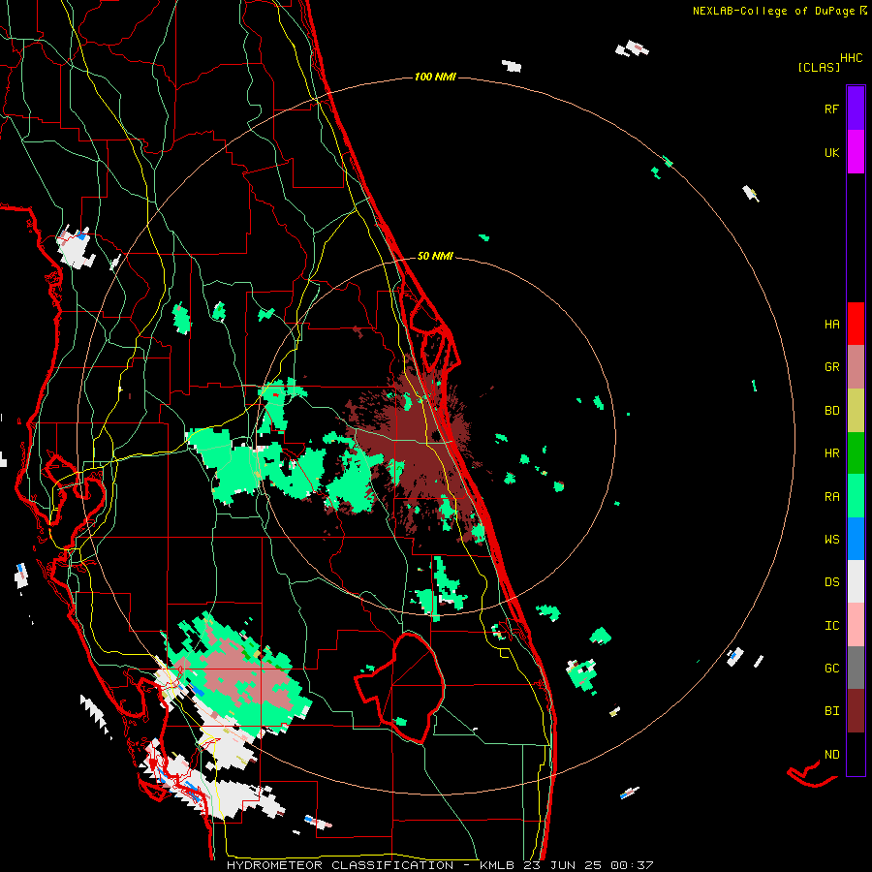Click the 'DS' legend label

[x=831, y=582]
